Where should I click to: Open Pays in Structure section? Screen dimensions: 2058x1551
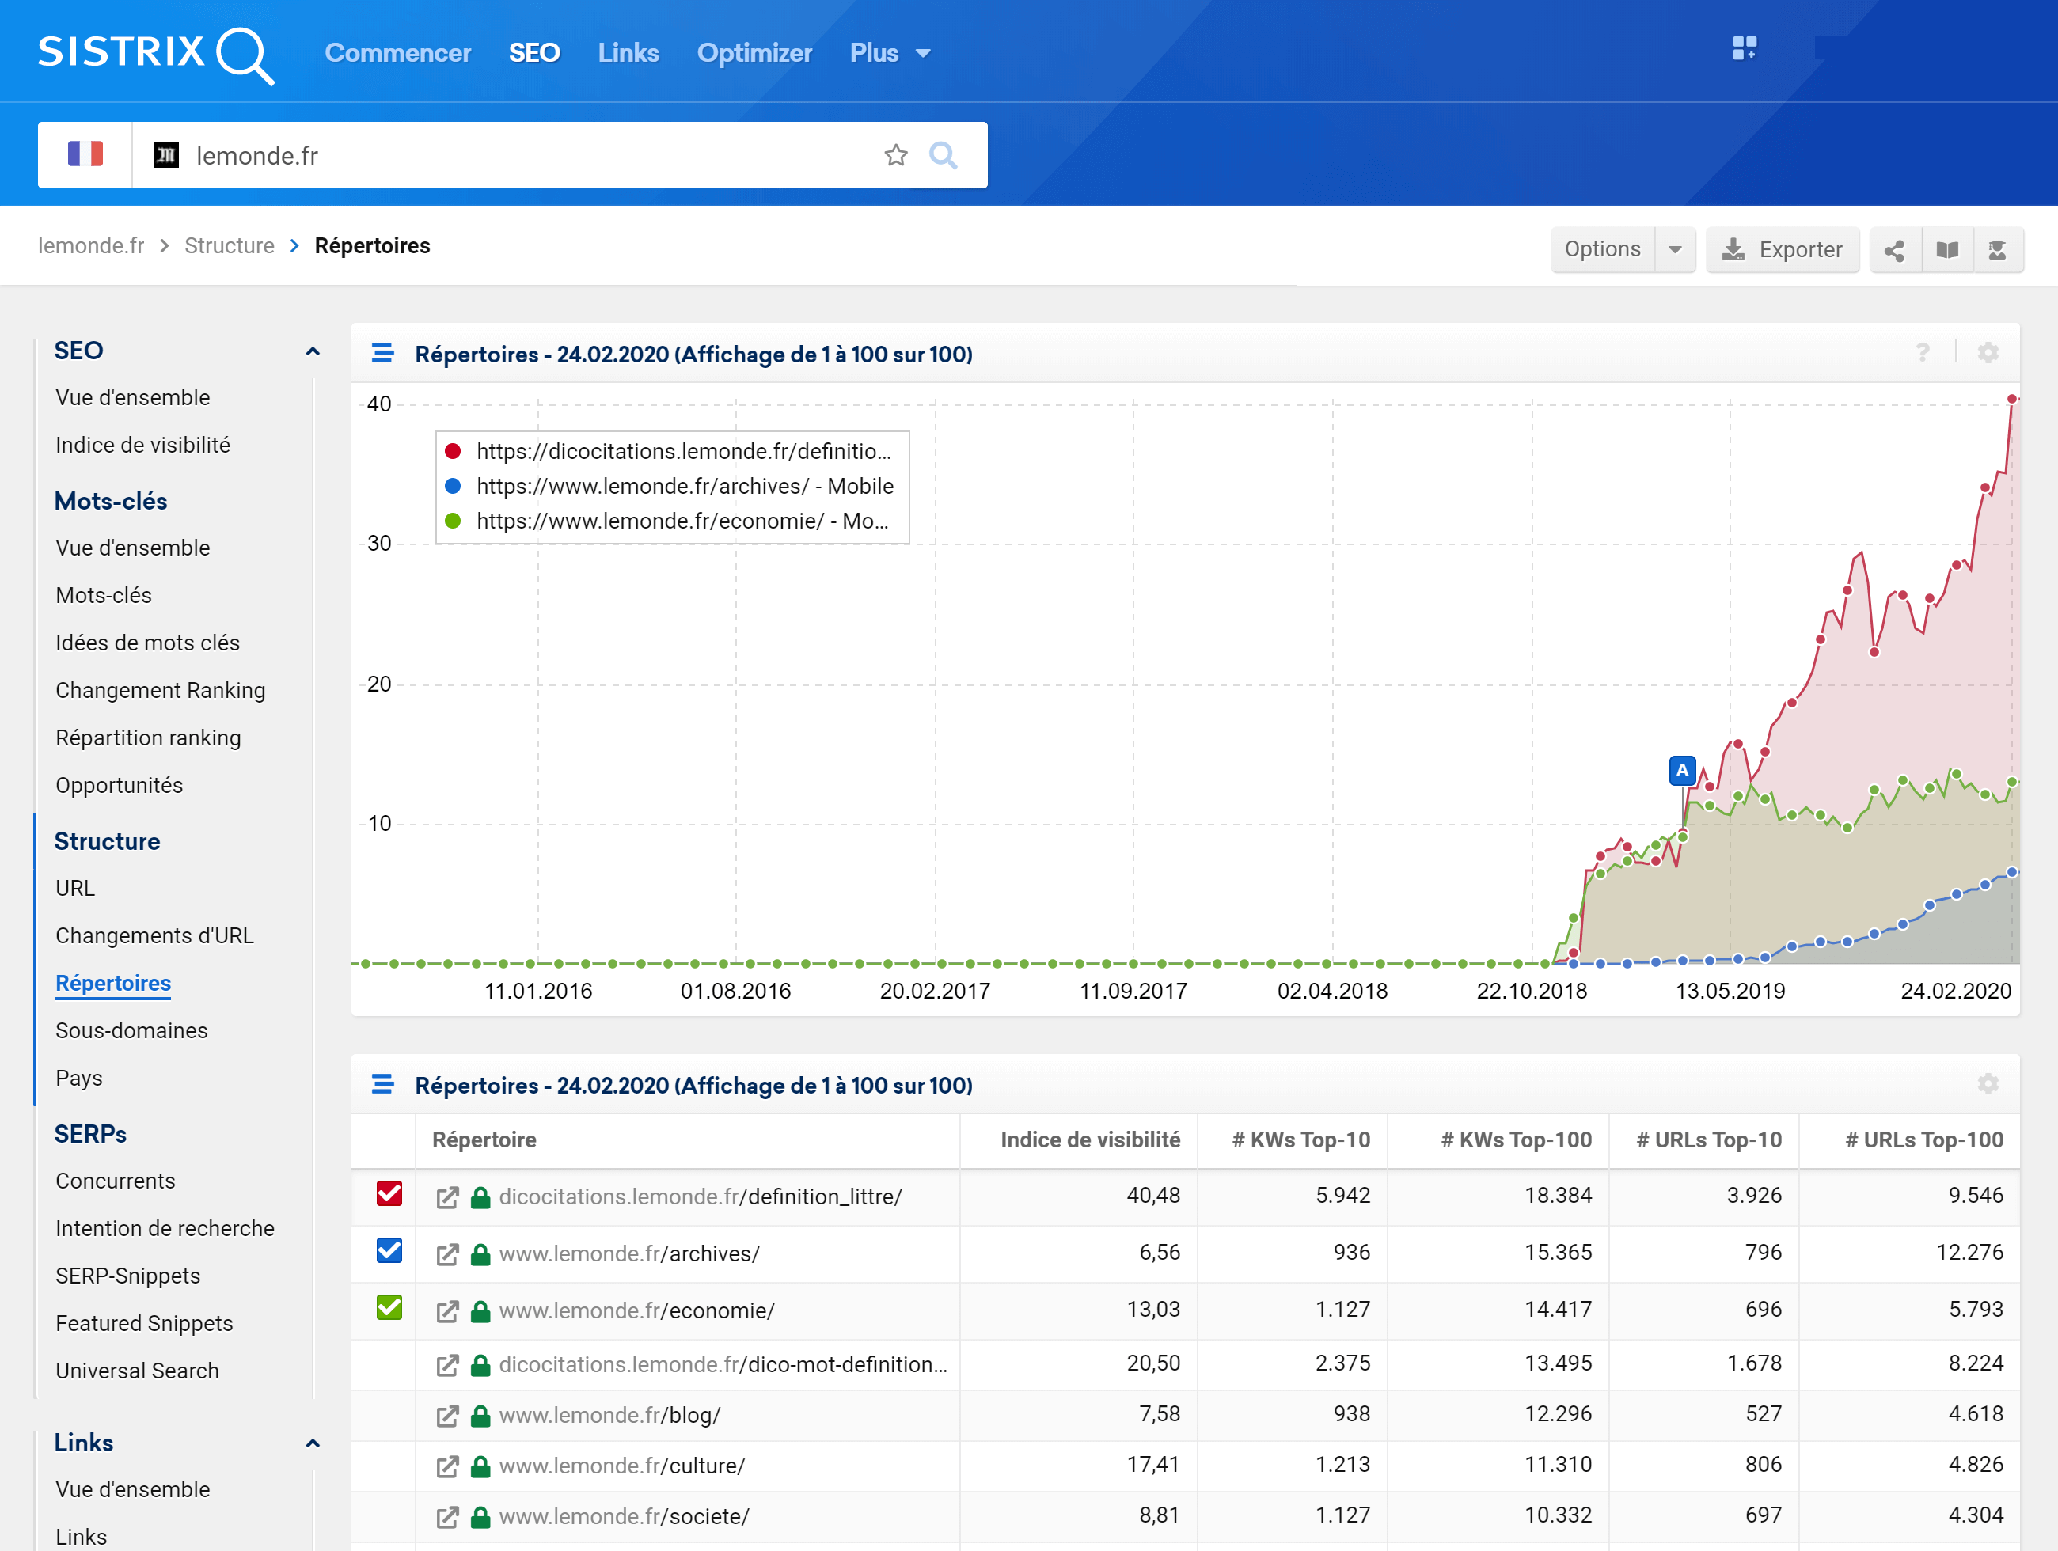(x=78, y=1079)
